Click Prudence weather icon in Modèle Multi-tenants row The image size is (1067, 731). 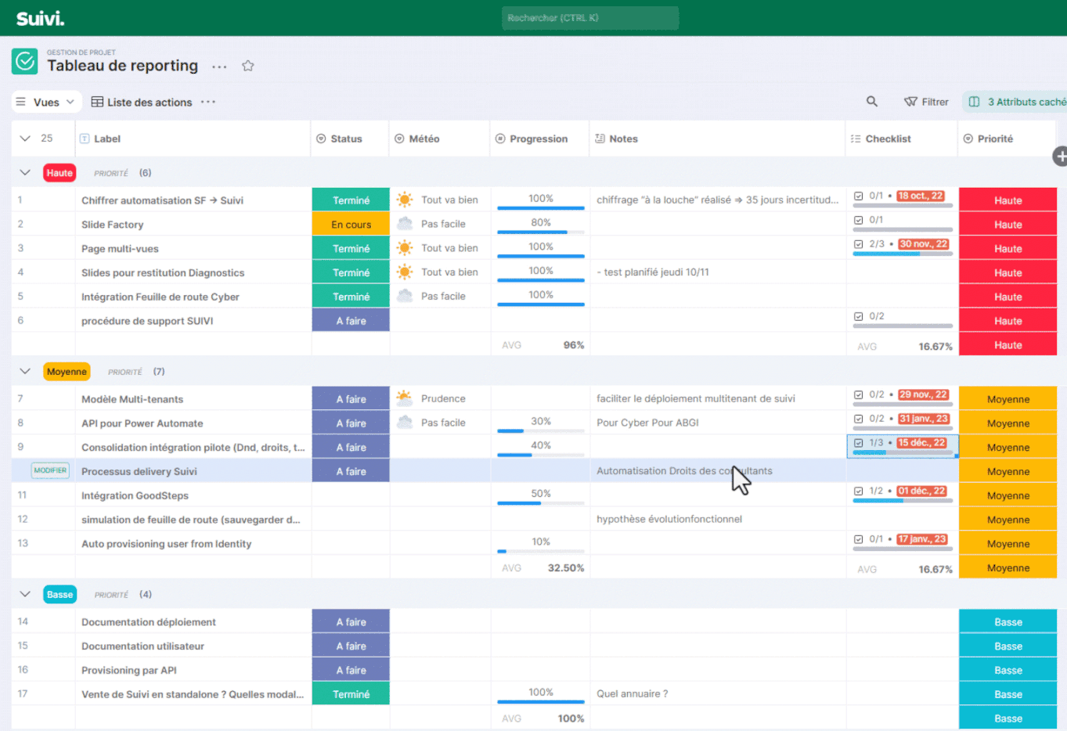pos(405,398)
